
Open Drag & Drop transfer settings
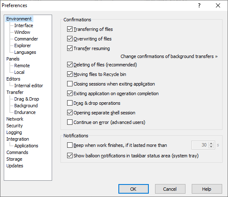click(27, 99)
